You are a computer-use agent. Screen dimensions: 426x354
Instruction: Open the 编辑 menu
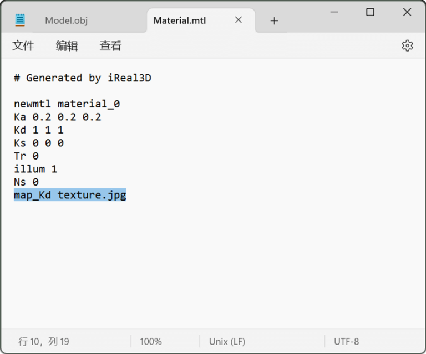tap(67, 46)
